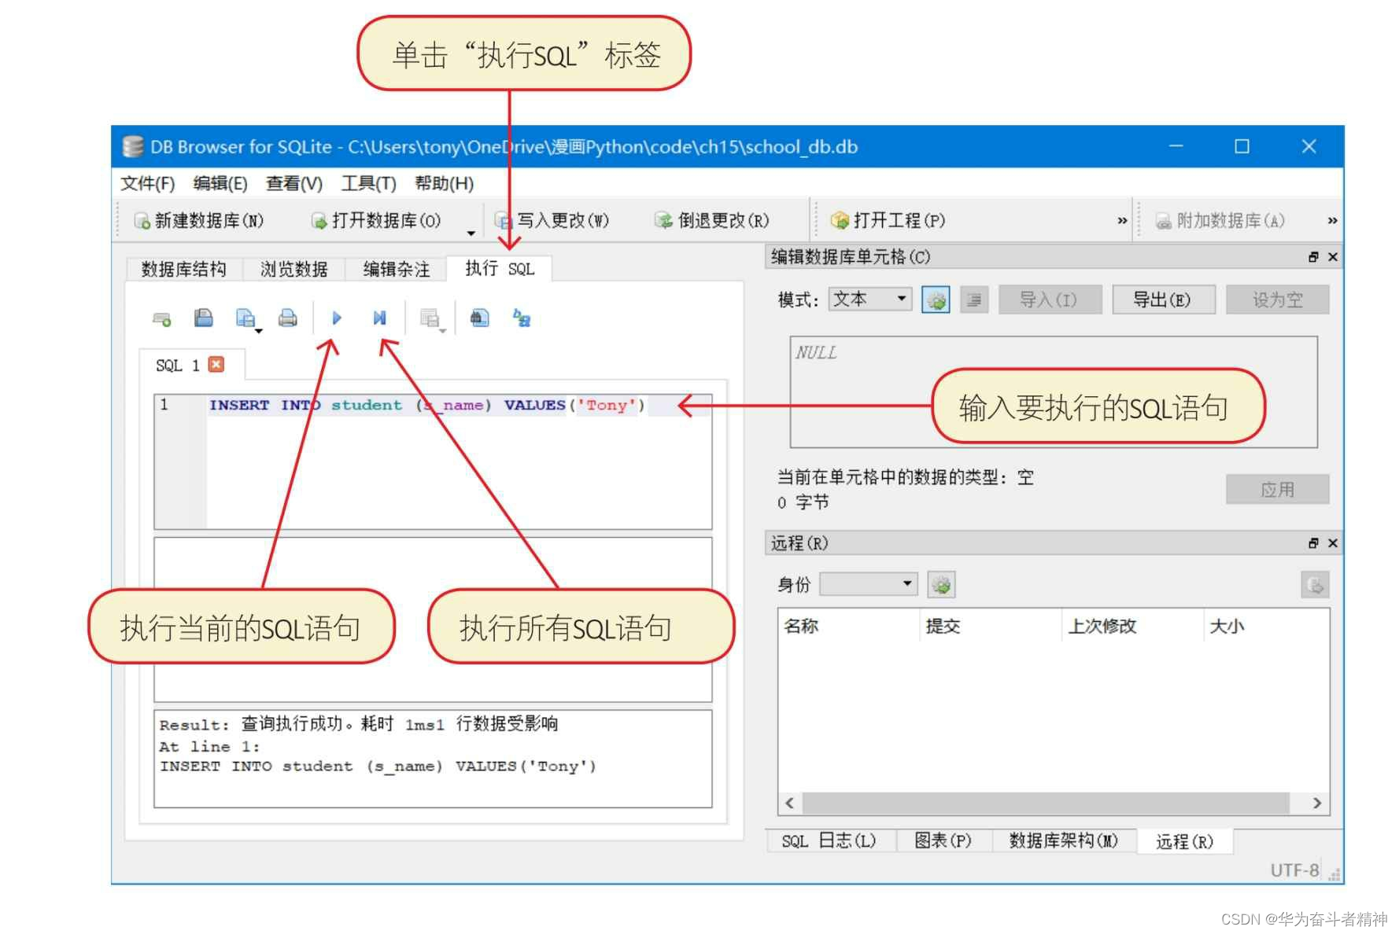Click the print SQL icon
This screenshot has height=934, width=1399.
pos(288,318)
